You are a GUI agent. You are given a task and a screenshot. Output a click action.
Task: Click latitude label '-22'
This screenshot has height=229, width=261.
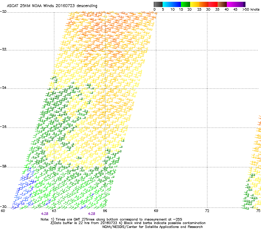click(3, 49)
